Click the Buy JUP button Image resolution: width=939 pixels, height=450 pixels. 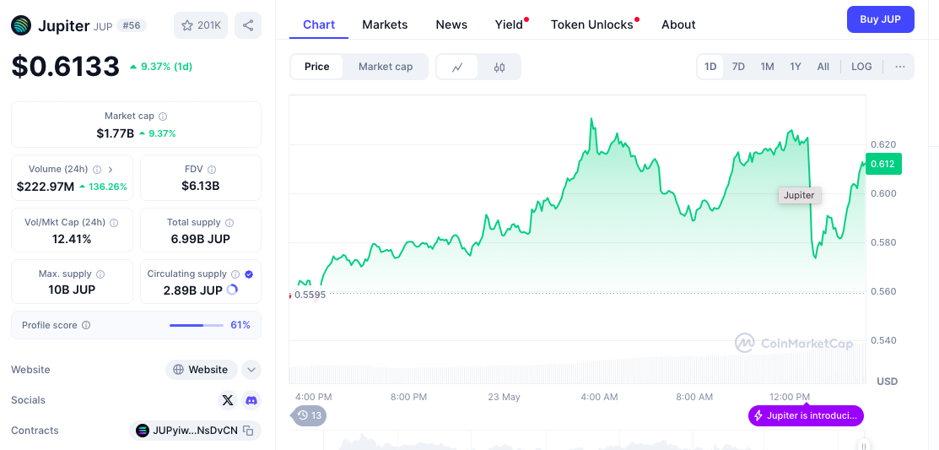coord(880,19)
